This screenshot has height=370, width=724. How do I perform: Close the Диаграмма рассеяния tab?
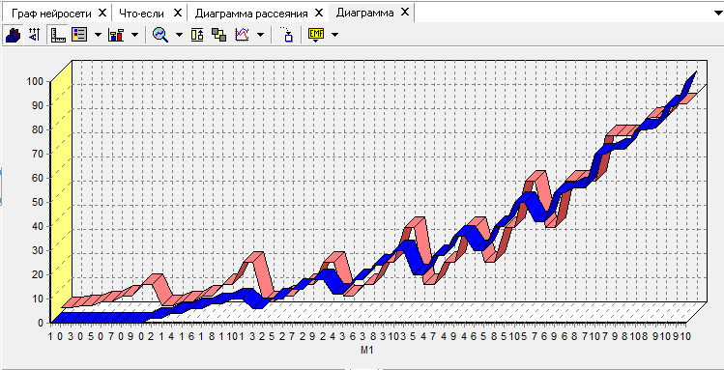point(319,13)
